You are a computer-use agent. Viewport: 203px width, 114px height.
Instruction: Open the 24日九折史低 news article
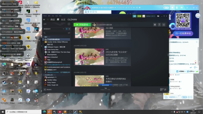pyautogui.click(x=102, y=57)
